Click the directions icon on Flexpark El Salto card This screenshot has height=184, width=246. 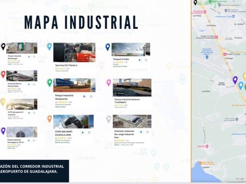point(140,60)
